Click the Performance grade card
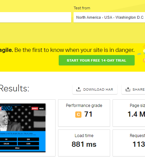 (84, 113)
